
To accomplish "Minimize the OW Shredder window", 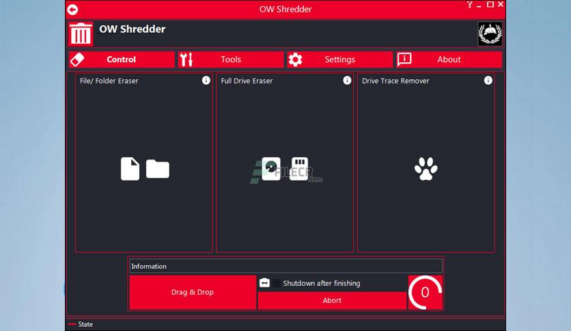I will (x=479, y=5).
